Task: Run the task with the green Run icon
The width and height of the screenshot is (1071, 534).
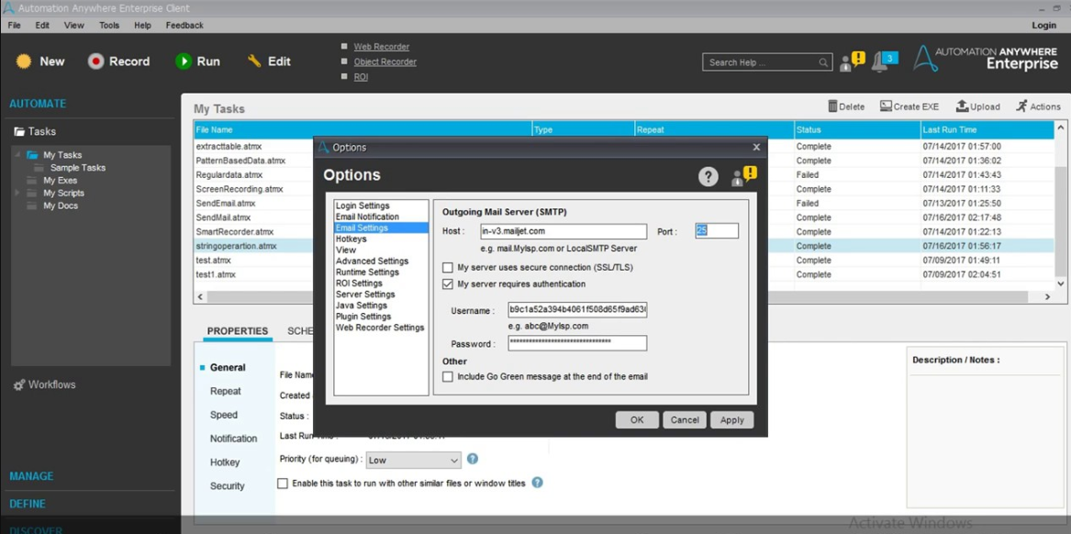Action: [x=183, y=61]
